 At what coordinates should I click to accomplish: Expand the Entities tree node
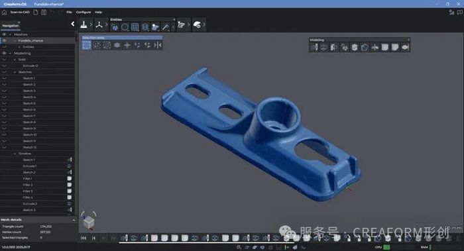tap(19, 47)
